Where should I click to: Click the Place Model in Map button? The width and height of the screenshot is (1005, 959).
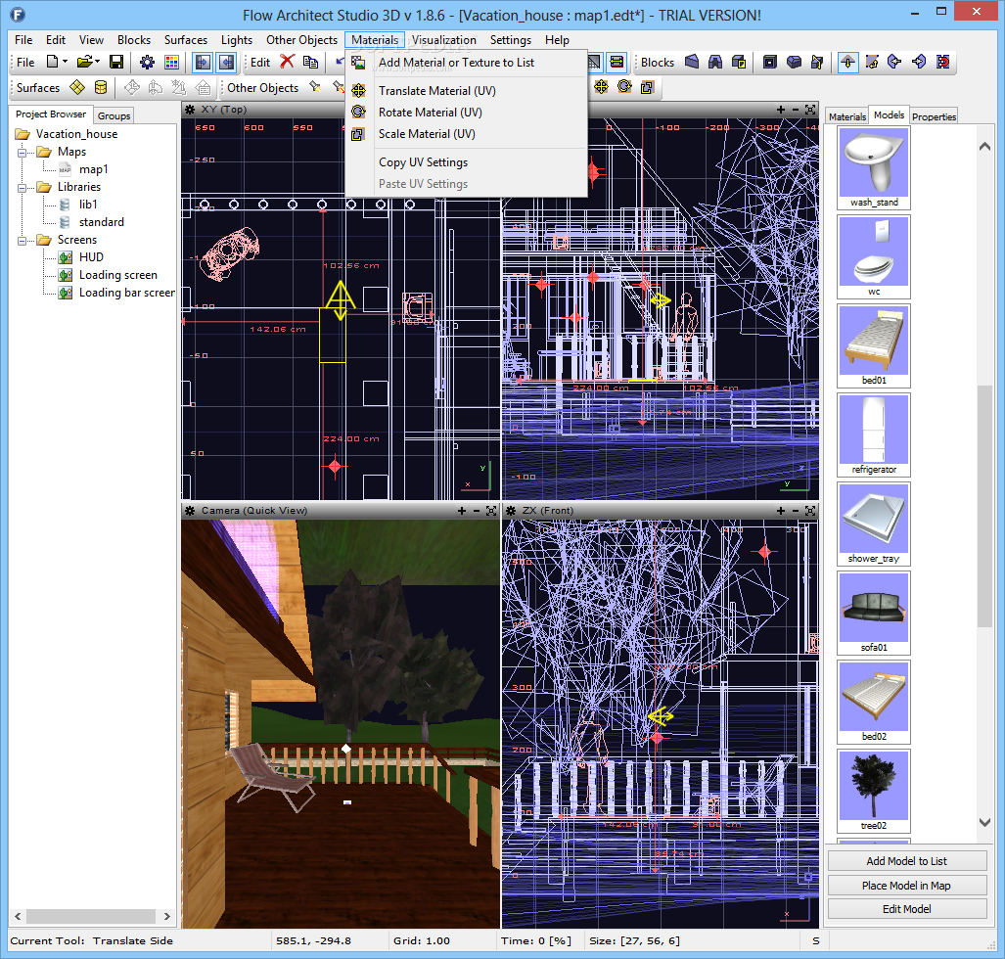906,886
